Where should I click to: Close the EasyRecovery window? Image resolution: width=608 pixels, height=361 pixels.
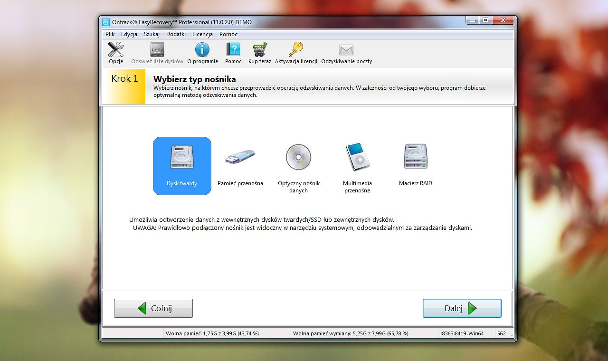click(503, 20)
